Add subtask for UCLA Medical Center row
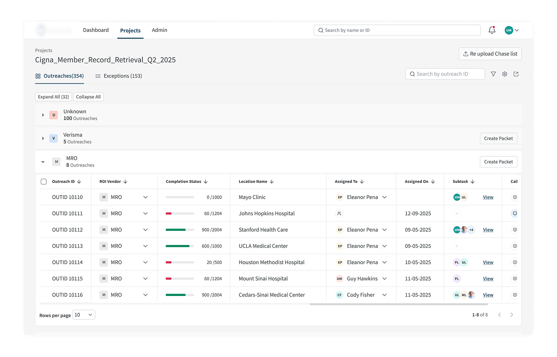 pyautogui.click(x=457, y=246)
